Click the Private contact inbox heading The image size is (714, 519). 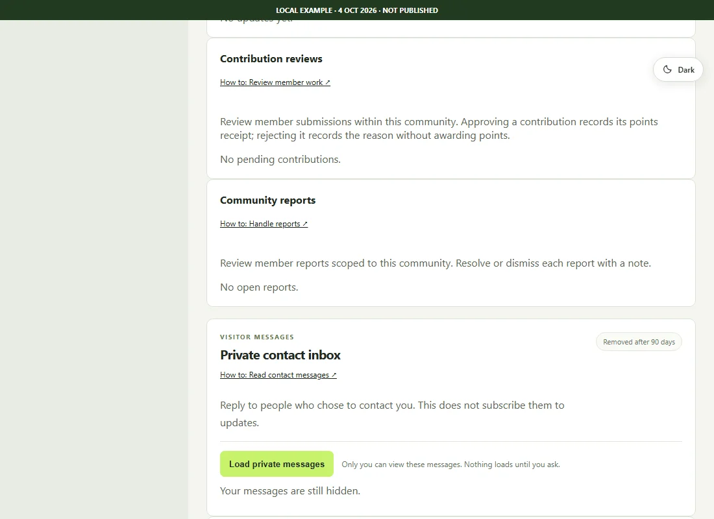point(280,355)
